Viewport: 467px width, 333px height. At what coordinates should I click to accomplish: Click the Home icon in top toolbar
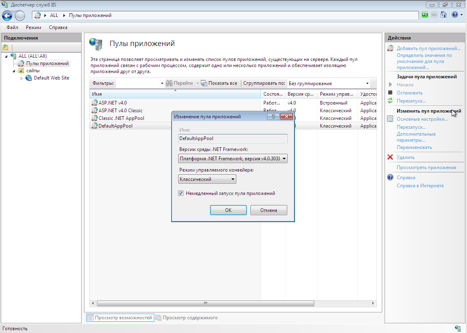pos(444,15)
